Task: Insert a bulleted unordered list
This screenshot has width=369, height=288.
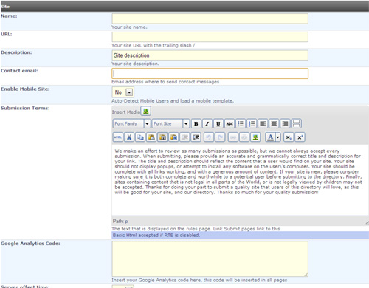Action: pos(241,123)
